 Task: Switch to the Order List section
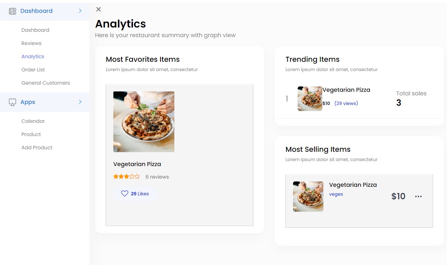(33, 69)
